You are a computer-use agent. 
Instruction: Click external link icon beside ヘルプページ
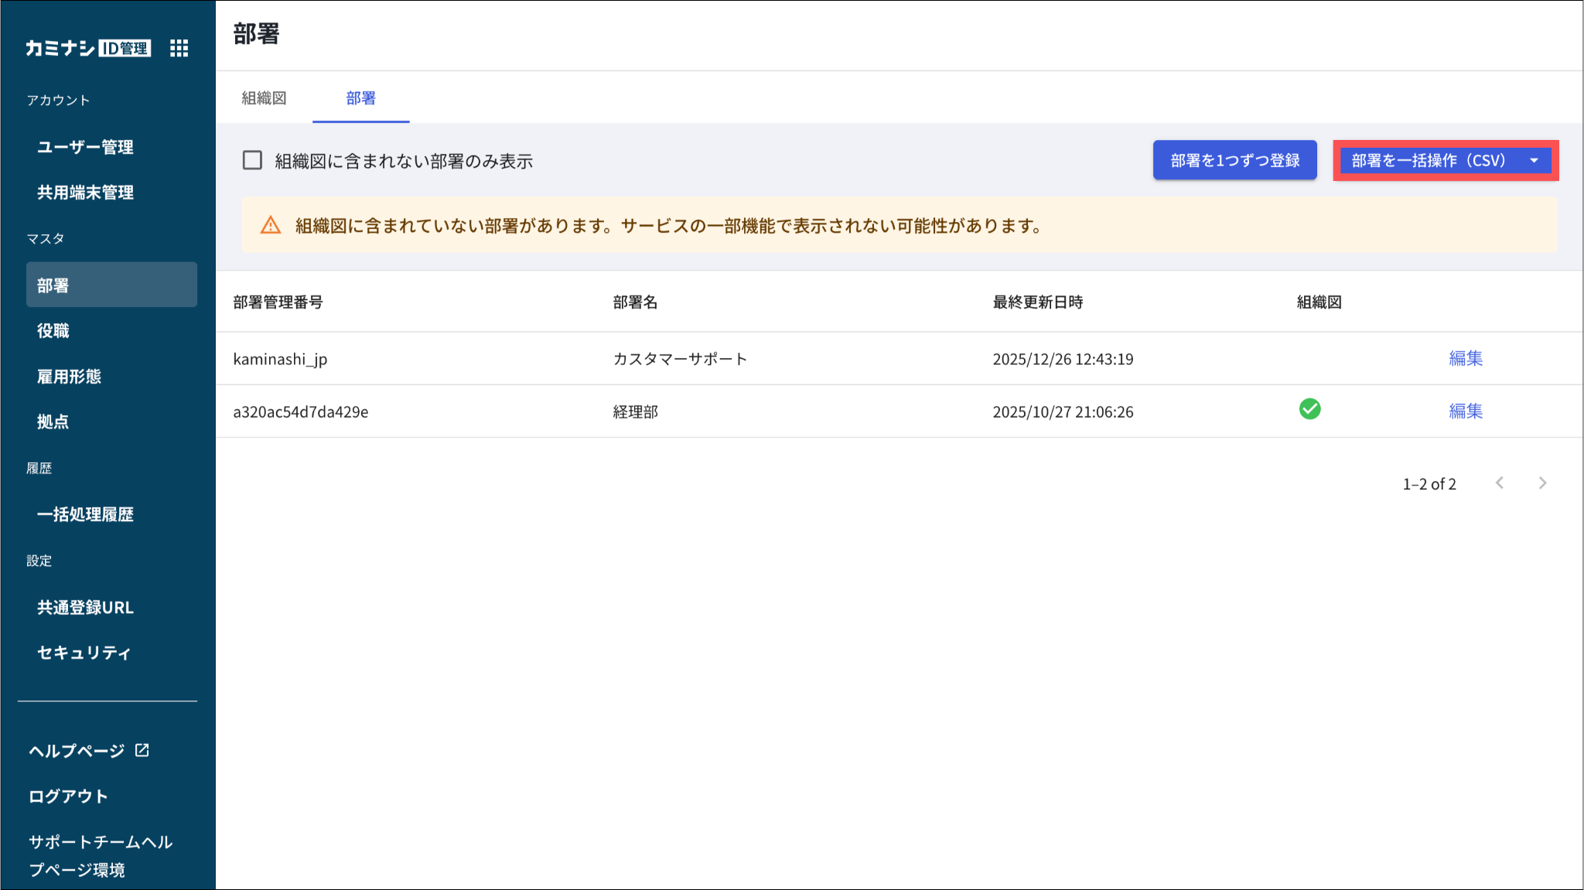click(x=142, y=750)
